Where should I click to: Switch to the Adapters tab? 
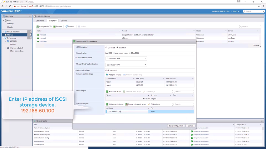coord(53,21)
